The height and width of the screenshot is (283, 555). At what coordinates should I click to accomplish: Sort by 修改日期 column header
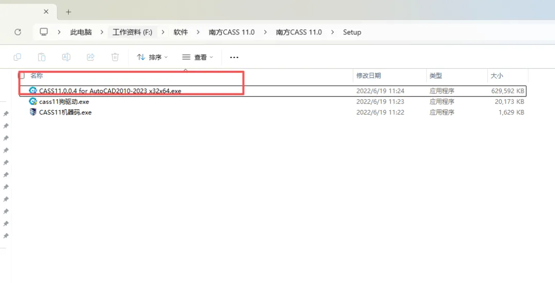tap(368, 76)
